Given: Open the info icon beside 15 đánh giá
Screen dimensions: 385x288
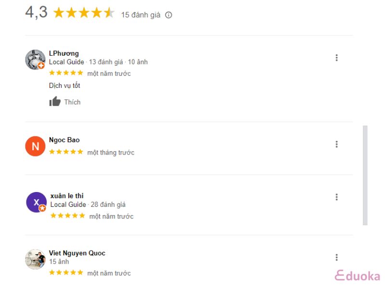Looking at the screenshot, I should coord(168,15).
